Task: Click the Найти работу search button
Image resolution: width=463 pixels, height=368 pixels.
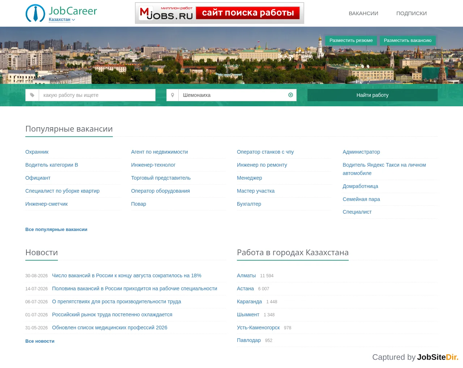Action: pos(373,95)
